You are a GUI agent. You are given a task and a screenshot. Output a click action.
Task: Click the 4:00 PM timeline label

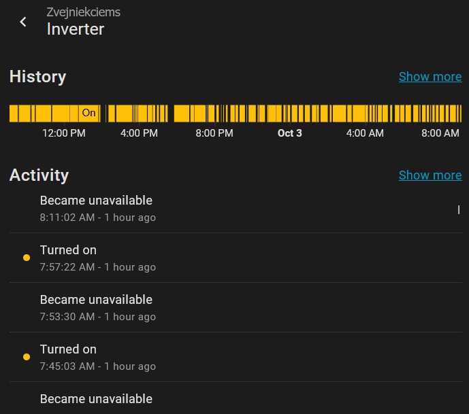(x=139, y=133)
